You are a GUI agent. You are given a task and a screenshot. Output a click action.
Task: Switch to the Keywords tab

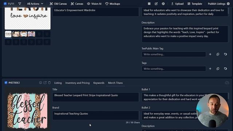coord(99,83)
